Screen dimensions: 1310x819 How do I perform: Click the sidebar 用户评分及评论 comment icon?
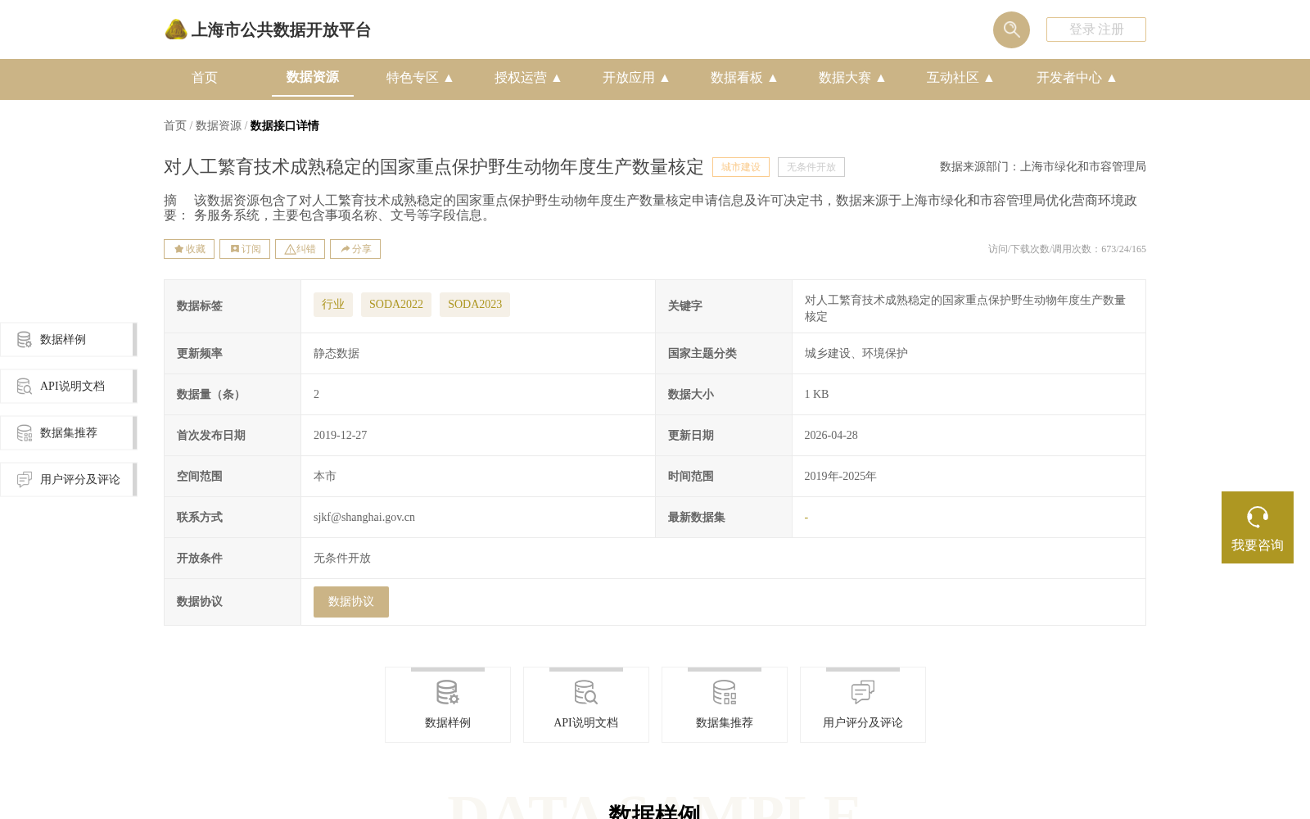25,480
